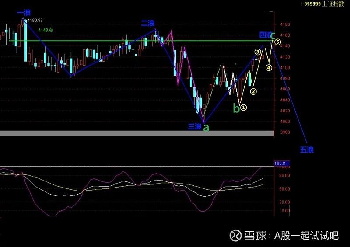
Task: Select the 一浪 wave label
Action: pyautogui.click(x=24, y=13)
